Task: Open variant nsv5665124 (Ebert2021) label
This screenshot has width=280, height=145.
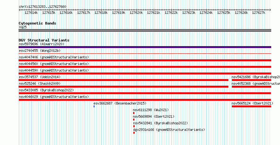Action: [x=252, y=103]
